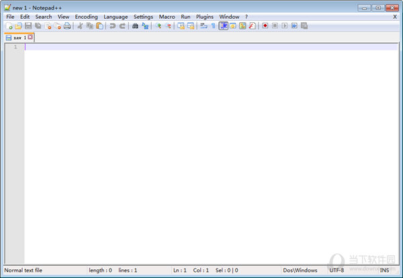Image resolution: width=403 pixels, height=278 pixels.
Task: Click the Paste clipboard icon
Action: tap(99, 26)
